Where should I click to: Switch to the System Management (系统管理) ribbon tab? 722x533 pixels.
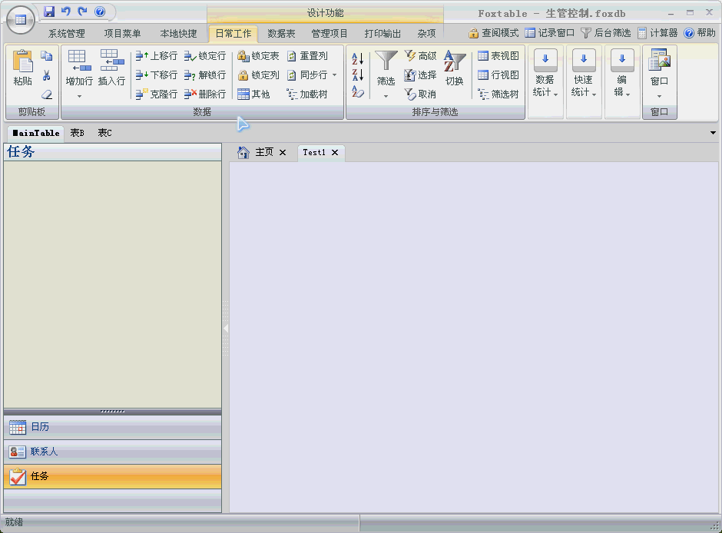pyautogui.click(x=67, y=34)
